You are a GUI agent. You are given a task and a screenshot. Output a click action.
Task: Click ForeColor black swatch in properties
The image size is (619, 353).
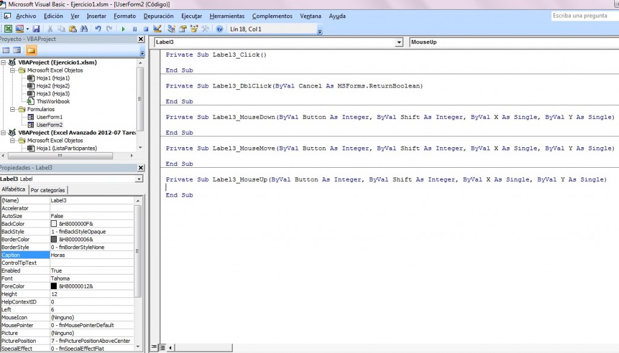pos(54,287)
